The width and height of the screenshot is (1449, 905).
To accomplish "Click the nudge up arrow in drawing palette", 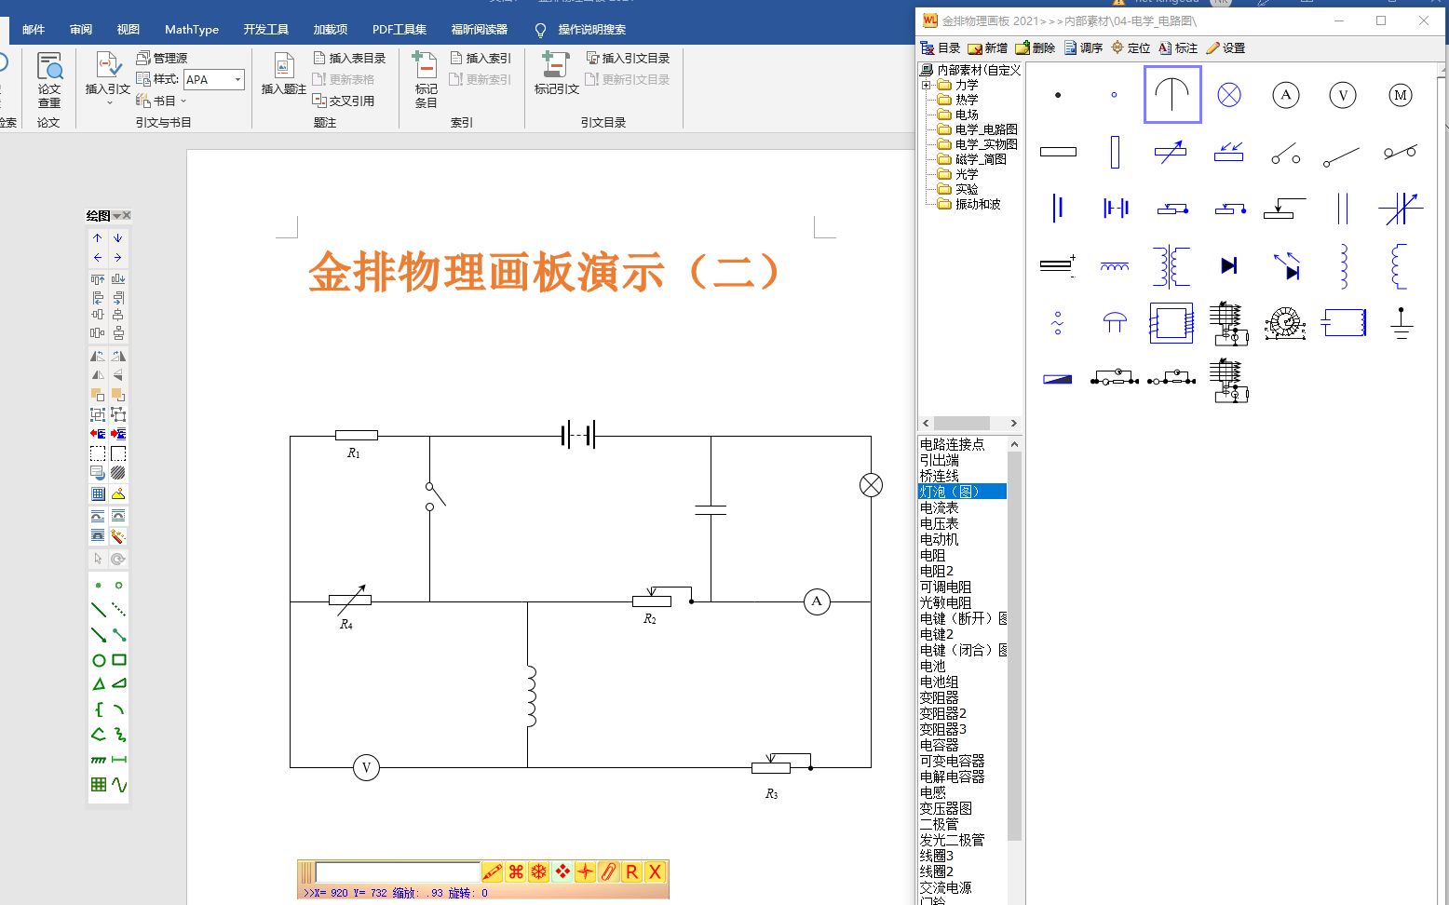I will pyautogui.click(x=98, y=238).
